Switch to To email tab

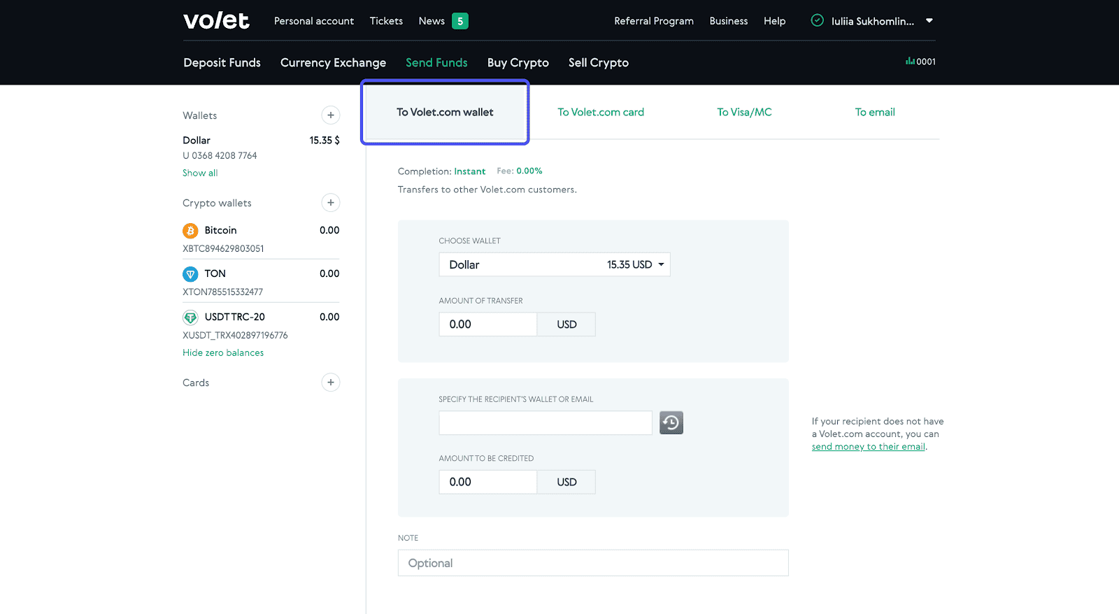tap(875, 112)
